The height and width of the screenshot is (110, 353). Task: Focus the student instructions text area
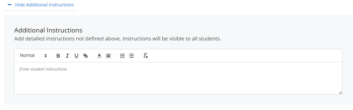click(178, 78)
